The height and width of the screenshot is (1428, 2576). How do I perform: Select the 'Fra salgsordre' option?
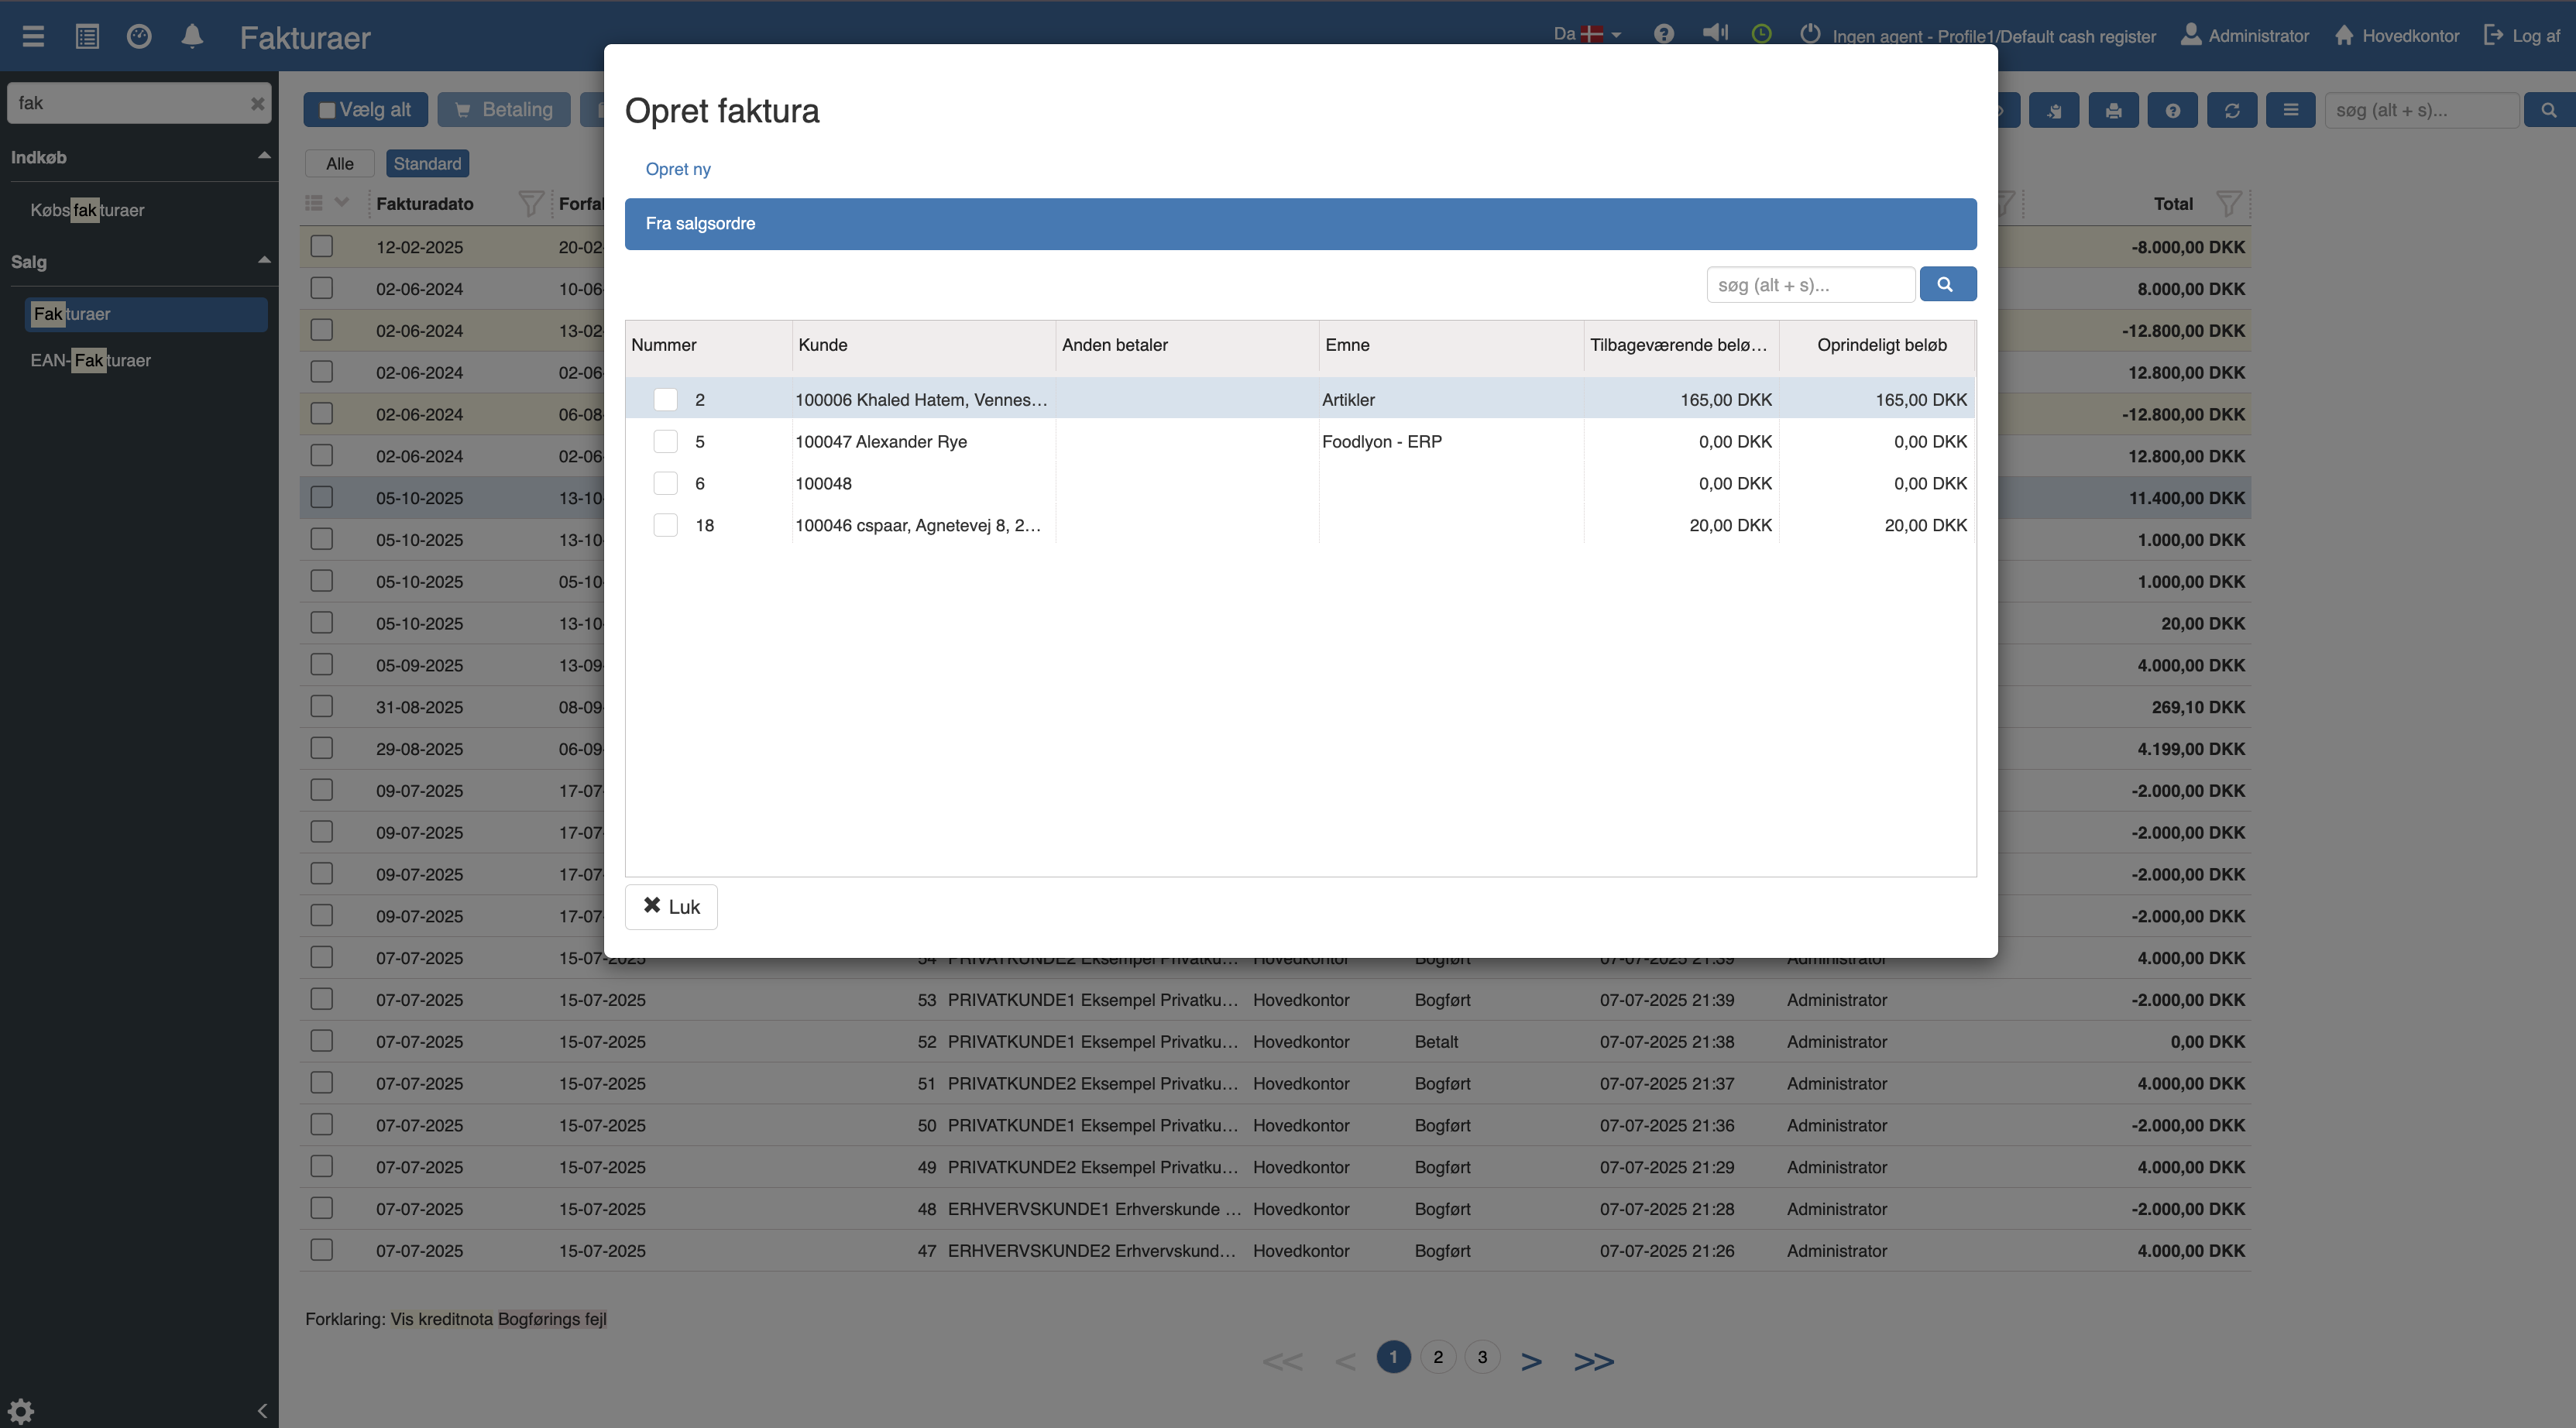click(1299, 224)
